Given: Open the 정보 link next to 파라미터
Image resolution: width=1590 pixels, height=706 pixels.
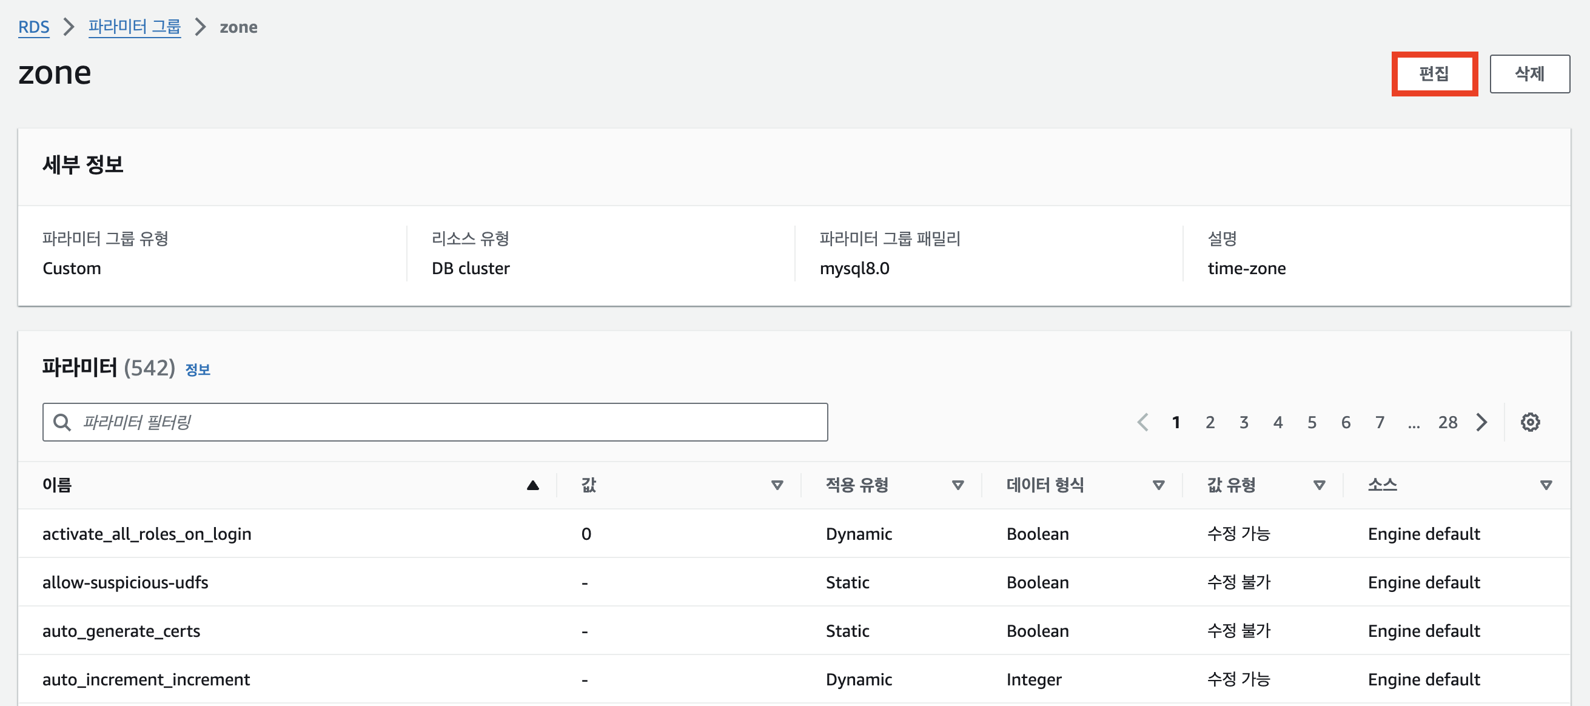Looking at the screenshot, I should [x=198, y=369].
